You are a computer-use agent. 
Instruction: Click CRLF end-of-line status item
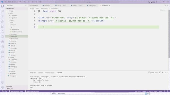point(156,91)
